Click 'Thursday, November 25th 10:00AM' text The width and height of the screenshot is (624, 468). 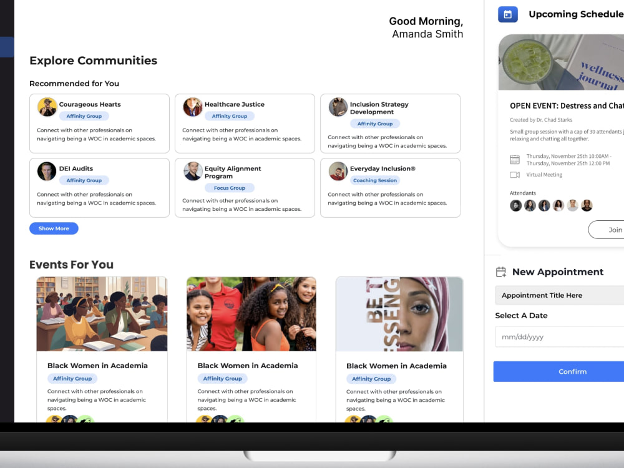[568, 157]
